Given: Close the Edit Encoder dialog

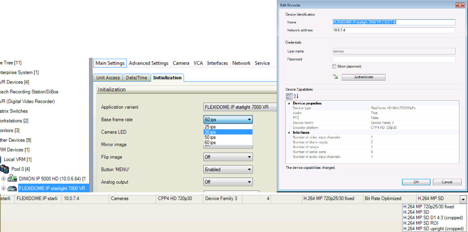Looking at the screenshot, I should coord(459,5).
